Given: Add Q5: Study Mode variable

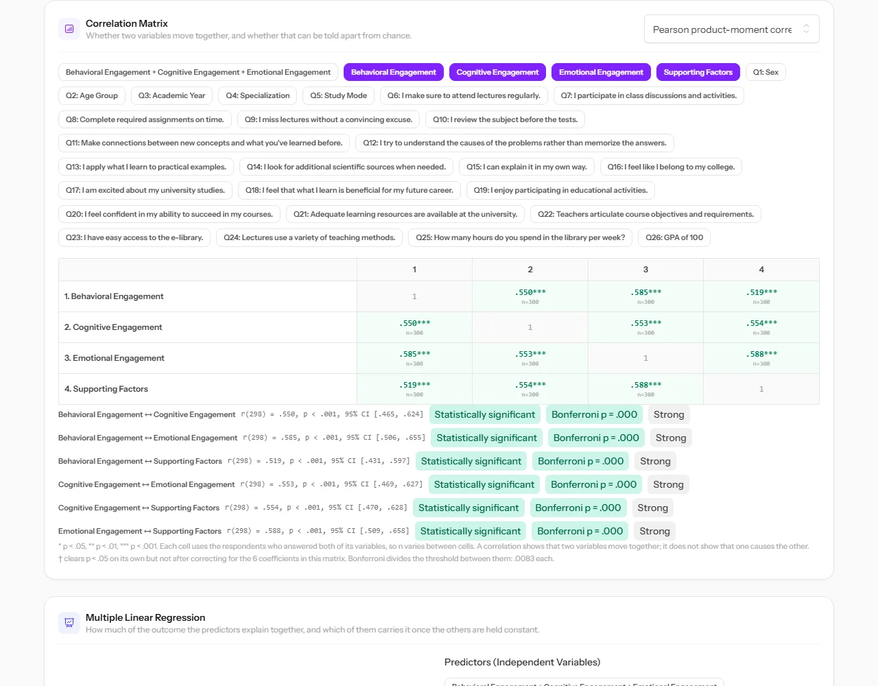Looking at the screenshot, I should [x=339, y=95].
